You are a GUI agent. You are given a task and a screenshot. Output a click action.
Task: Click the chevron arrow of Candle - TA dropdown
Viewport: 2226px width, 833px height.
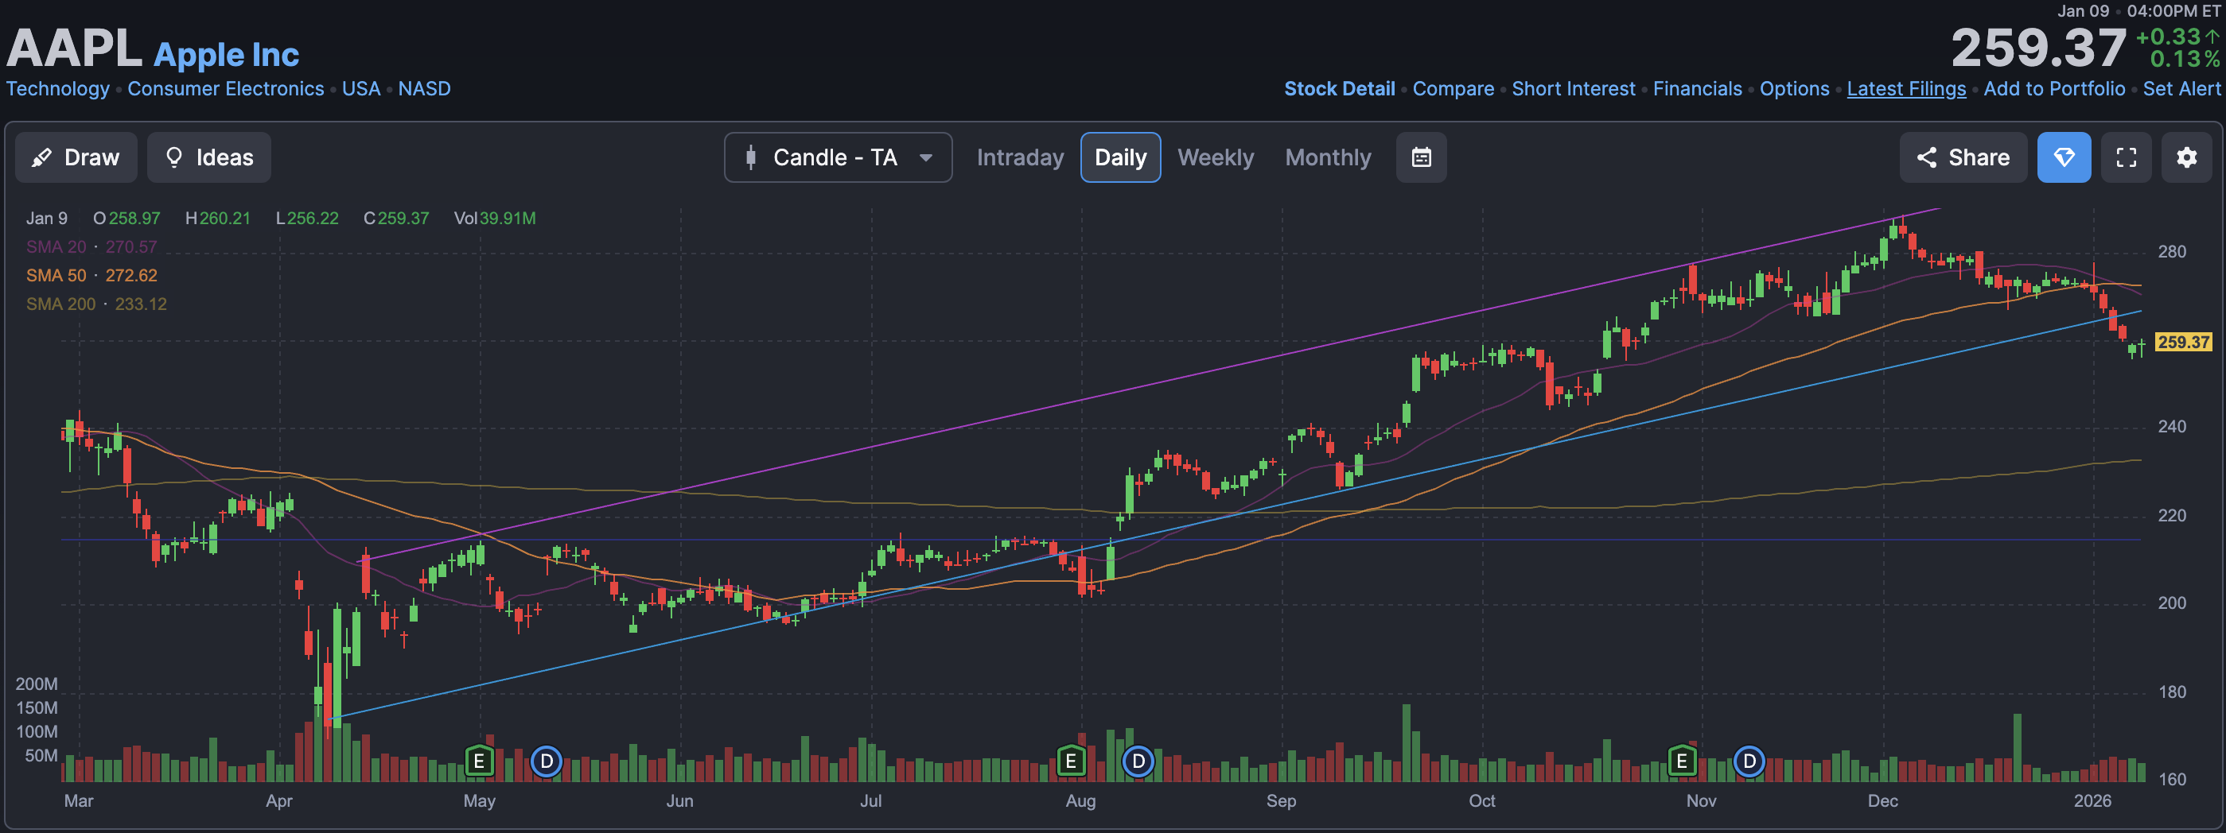(x=925, y=158)
